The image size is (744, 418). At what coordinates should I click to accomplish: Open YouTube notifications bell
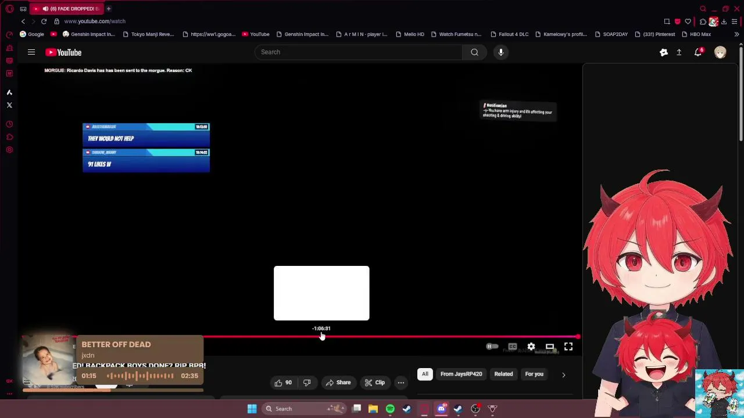coord(699,52)
